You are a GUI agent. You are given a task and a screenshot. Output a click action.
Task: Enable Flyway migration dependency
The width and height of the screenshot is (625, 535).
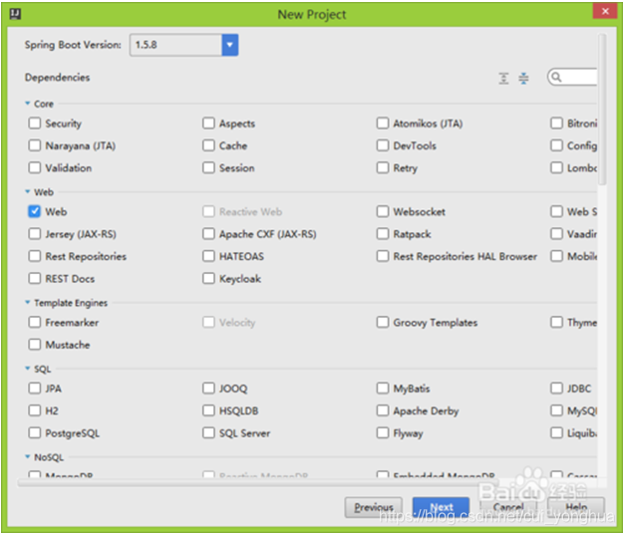click(383, 433)
